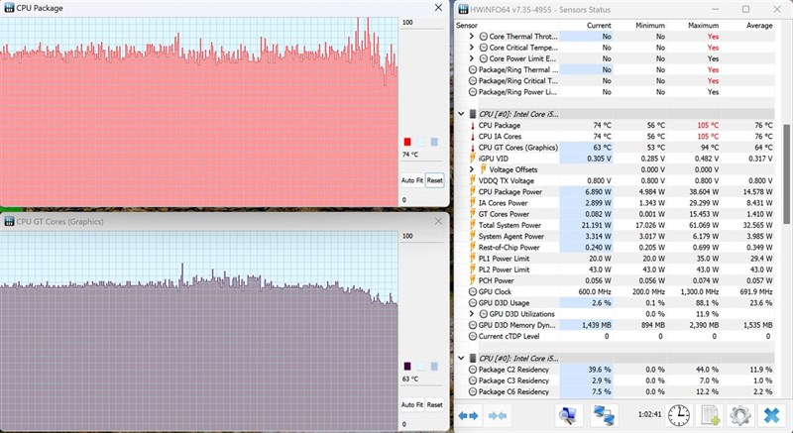Expand the Voltage Offsets row
The height and width of the screenshot is (433, 793).
pyautogui.click(x=472, y=169)
